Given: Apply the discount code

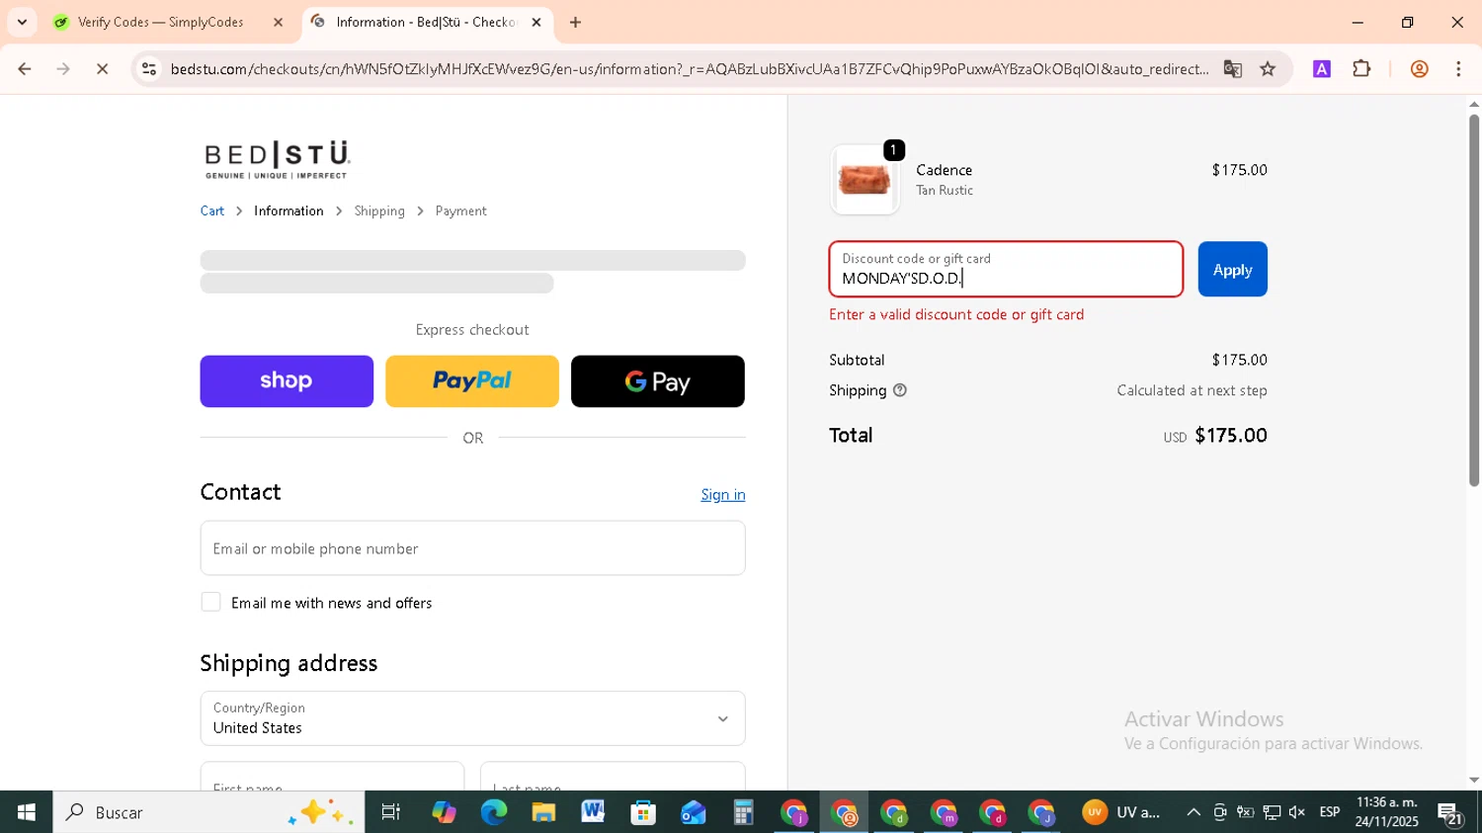Looking at the screenshot, I should tap(1232, 270).
